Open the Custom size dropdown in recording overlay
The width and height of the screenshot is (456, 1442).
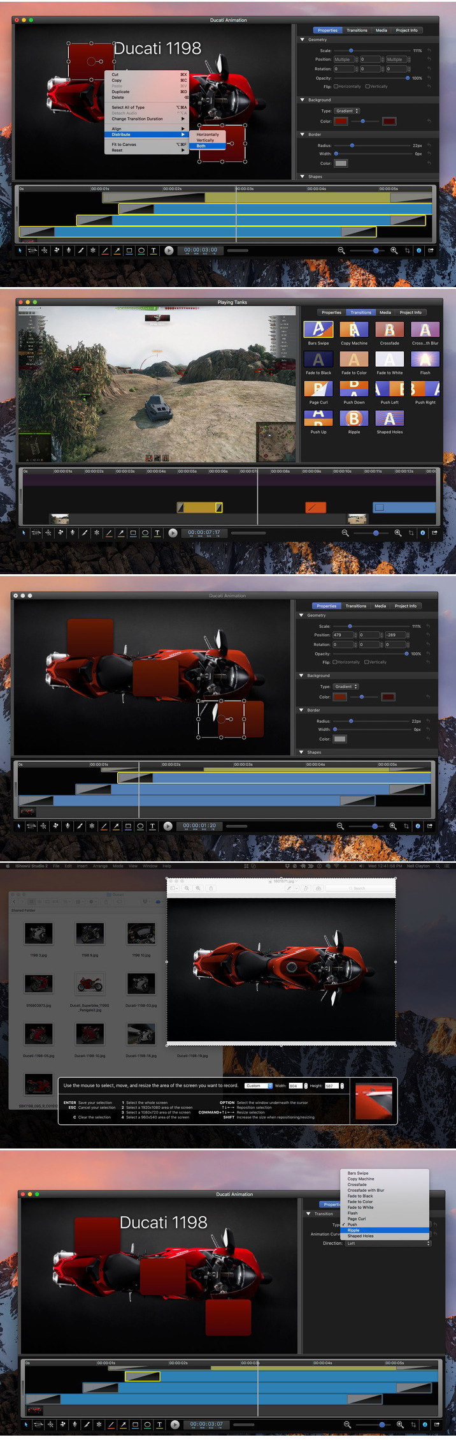[x=259, y=1085]
